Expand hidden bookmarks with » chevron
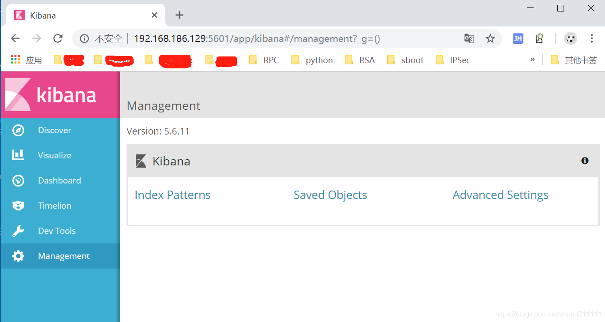The width and height of the screenshot is (605, 322). [533, 60]
